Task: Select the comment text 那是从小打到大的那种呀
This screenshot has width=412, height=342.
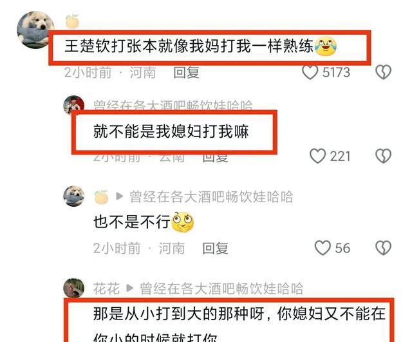Action: tap(179, 314)
